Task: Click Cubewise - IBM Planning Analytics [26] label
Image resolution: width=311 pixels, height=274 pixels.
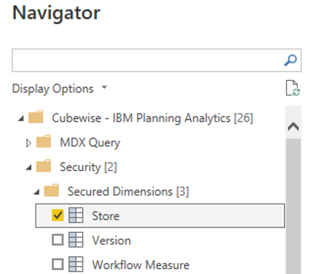Action: [153, 118]
